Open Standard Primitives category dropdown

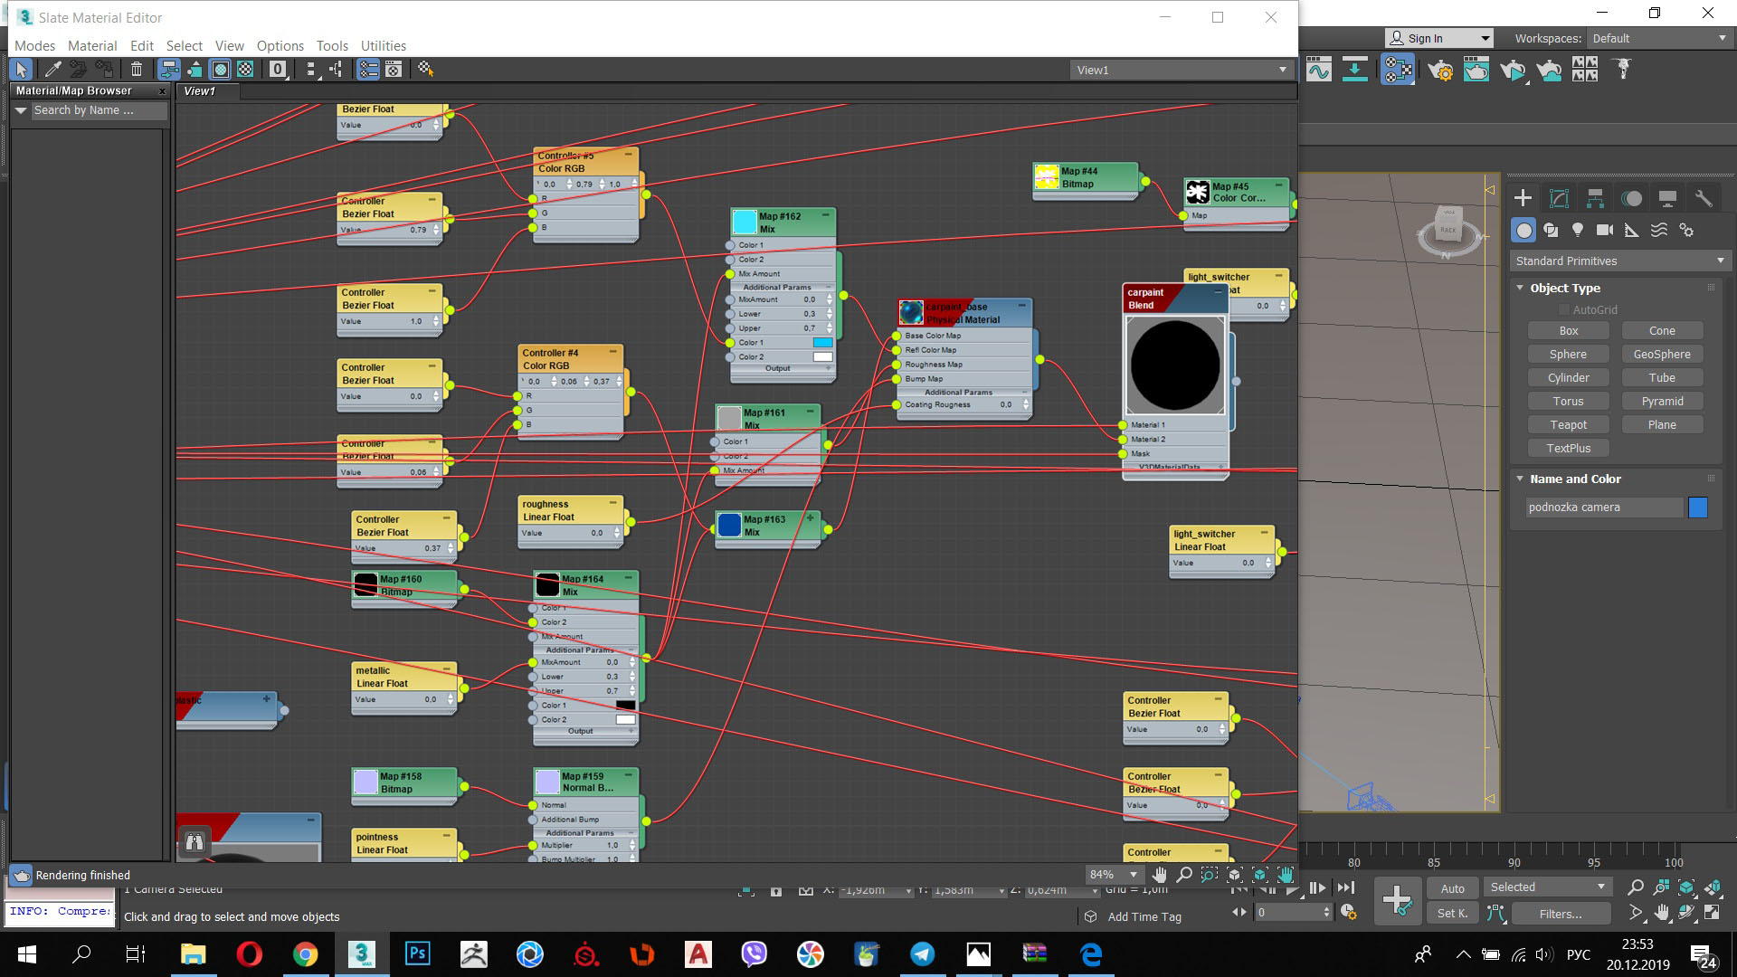(1618, 261)
